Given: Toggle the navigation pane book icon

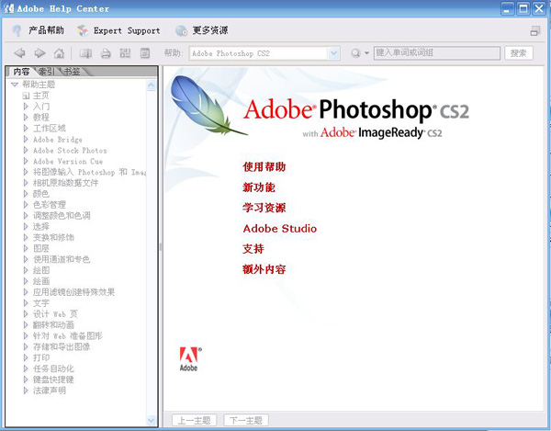Looking at the screenshot, I should pyautogui.click(x=85, y=53).
